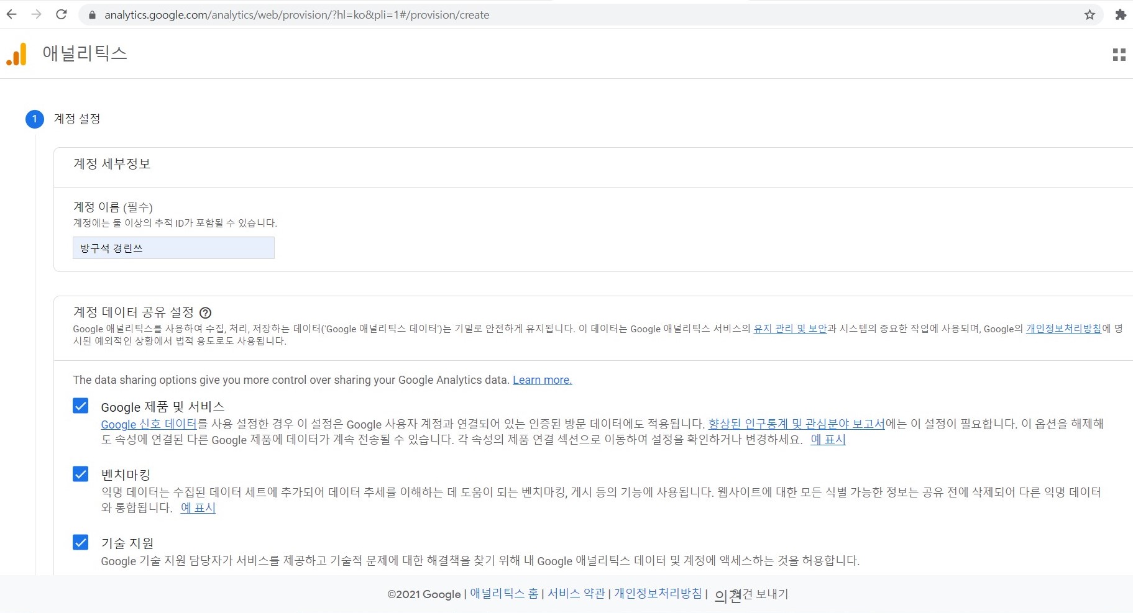Open the footer 개인정보처리방침 link

(658, 594)
